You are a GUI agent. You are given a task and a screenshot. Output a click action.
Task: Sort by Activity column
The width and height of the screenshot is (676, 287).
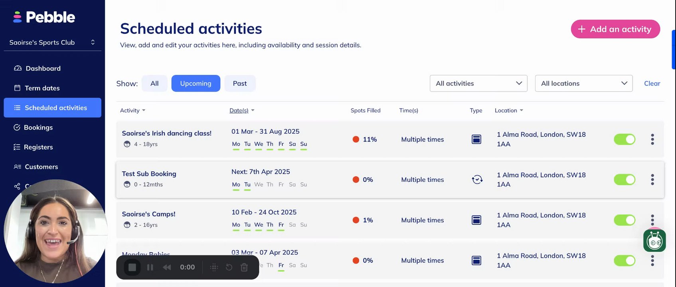pyautogui.click(x=132, y=110)
